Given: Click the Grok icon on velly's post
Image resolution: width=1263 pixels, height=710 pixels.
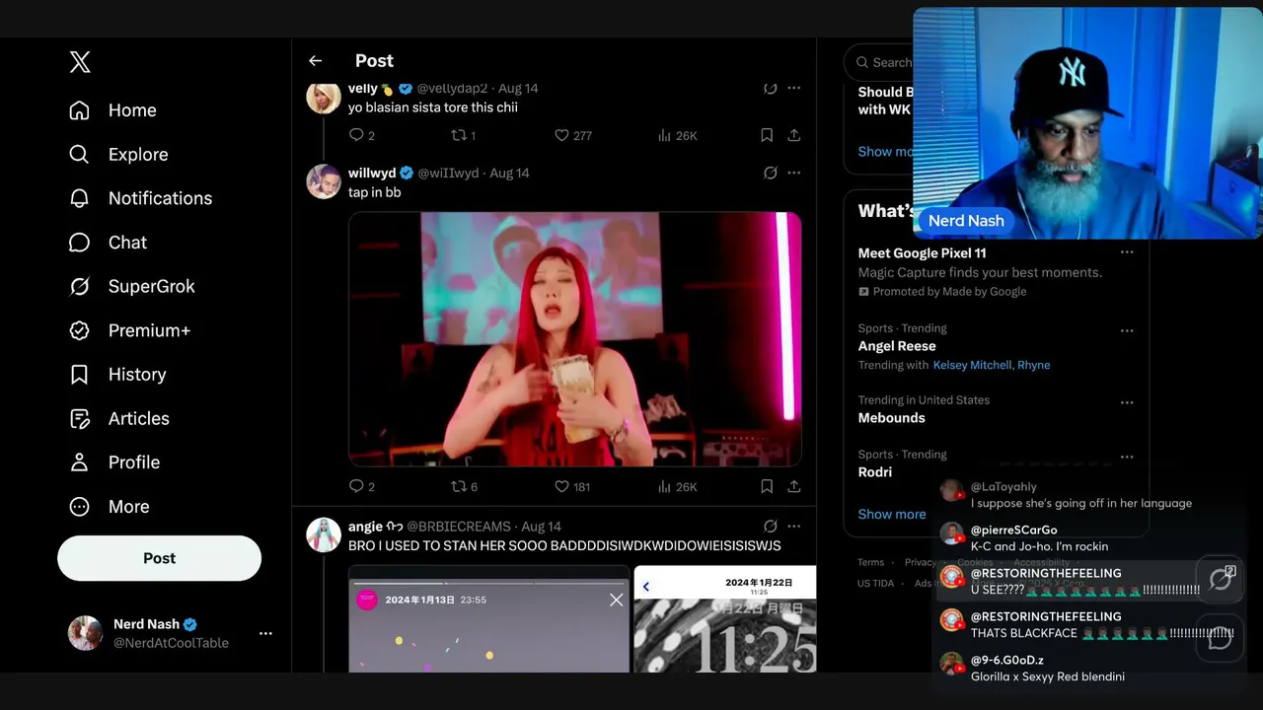Looking at the screenshot, I should click(771, 88).
